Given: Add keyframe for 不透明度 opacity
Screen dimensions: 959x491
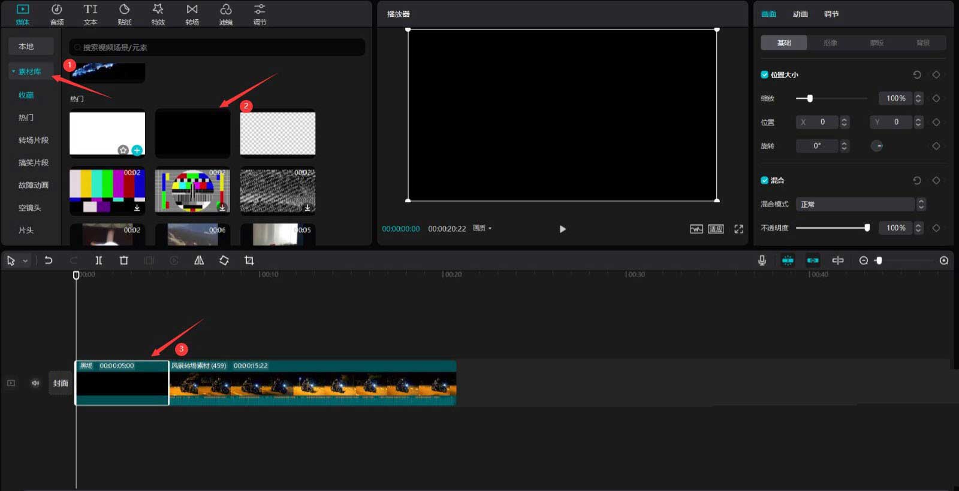Looking at the screenshot, I should coord(936,228).
